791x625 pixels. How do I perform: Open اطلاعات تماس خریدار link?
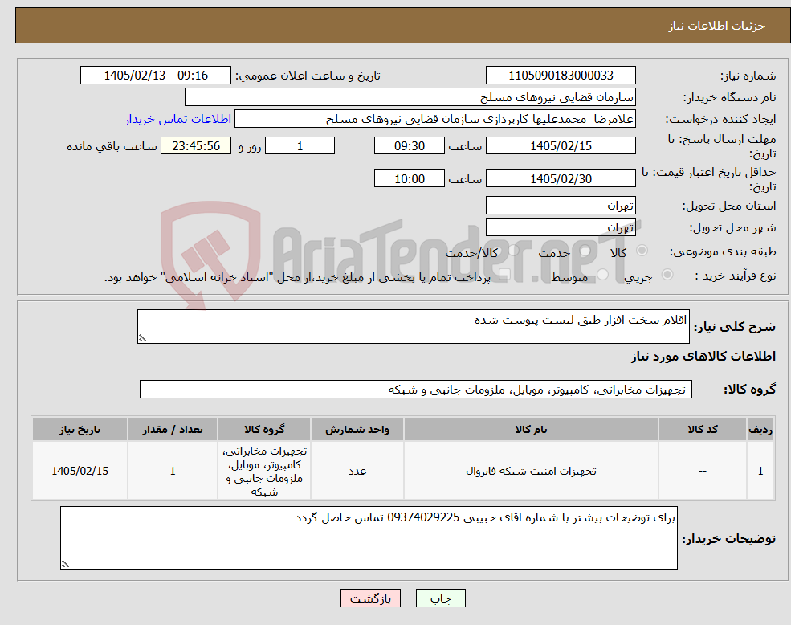point(178,119)
